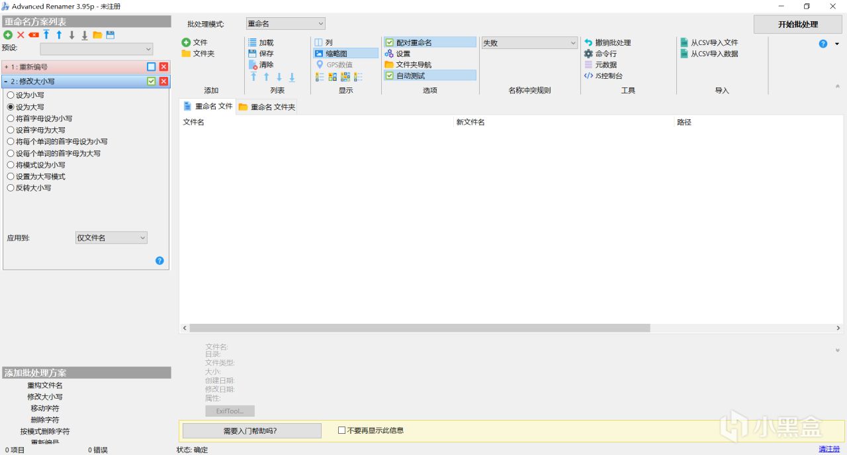
Task: Open the 名称冲突规则 dropdown showing 失败
Action: pyautogui.click(x=529, y=42)
